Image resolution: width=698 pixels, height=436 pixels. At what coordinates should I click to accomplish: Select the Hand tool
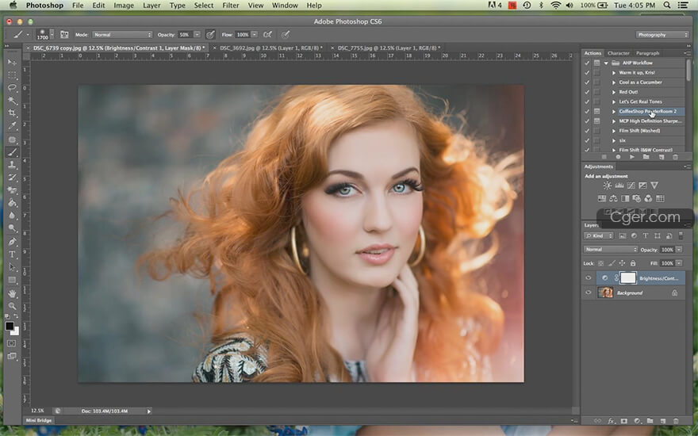(12, 293)
